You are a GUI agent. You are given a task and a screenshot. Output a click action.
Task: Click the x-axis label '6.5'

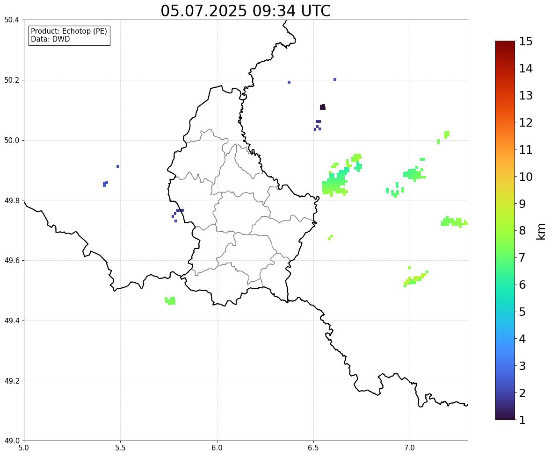pyautogui.click(x=313, y=448)
